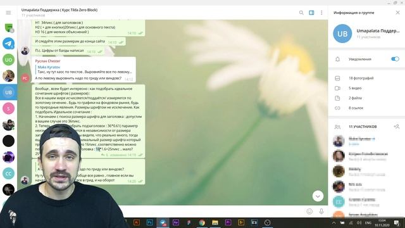
Task: Click the Telegram taskbar icon
Action: [x=163, y=222]
